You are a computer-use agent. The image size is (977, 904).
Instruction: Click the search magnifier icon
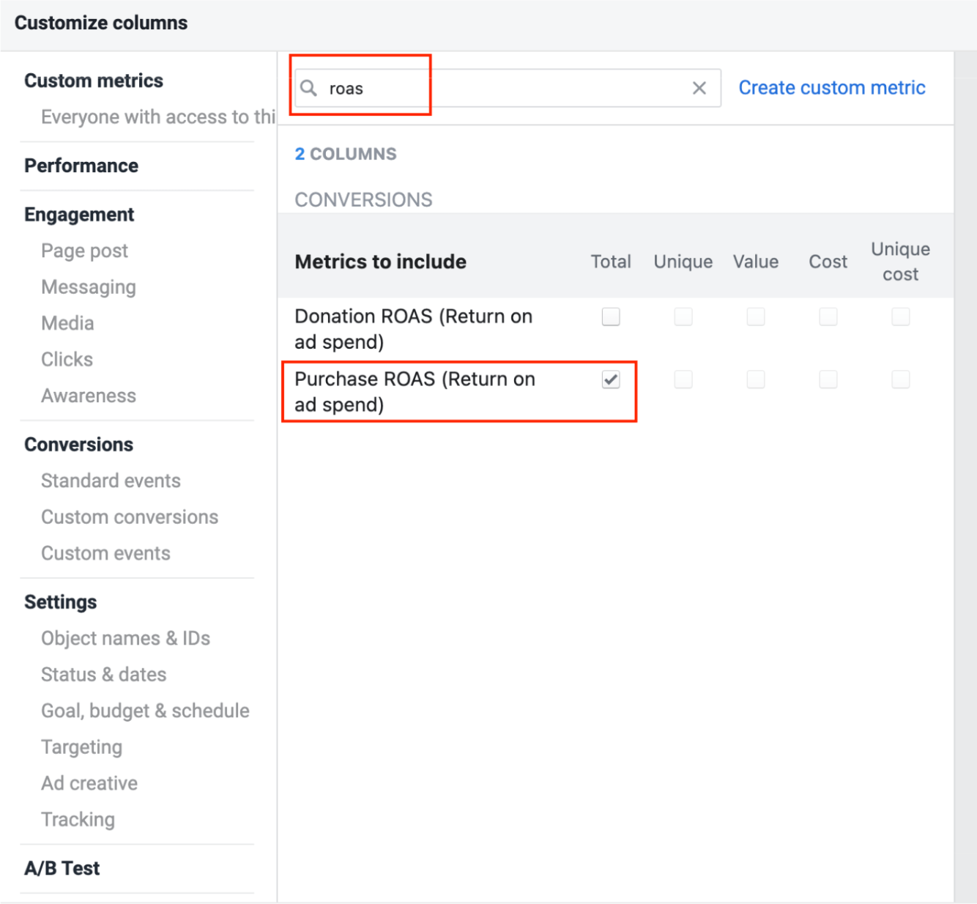(x=309, y=88)
